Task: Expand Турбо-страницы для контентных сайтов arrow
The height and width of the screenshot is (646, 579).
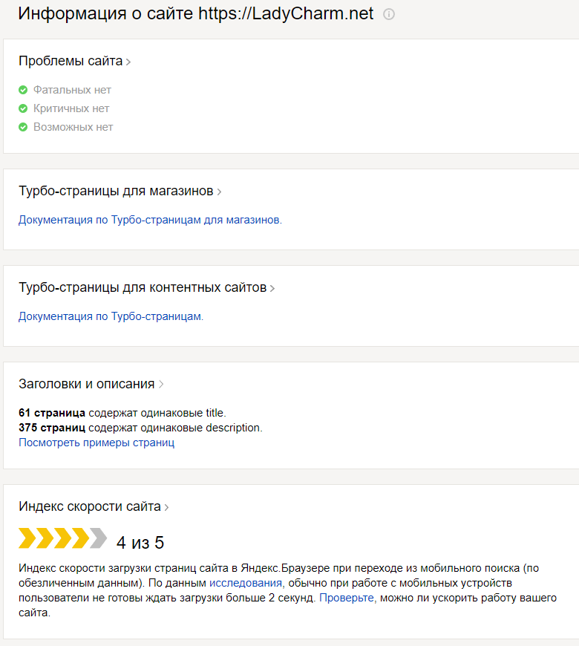Action: click(272, 289)
